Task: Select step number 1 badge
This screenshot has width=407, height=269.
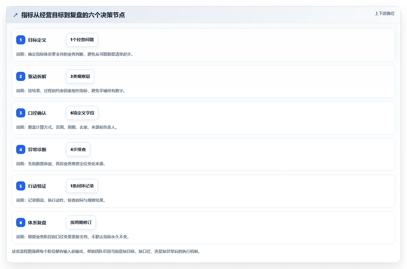Action: [21, 40]
